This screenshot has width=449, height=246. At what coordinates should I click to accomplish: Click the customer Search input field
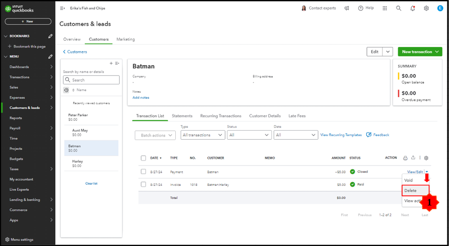tap(91, 80)
